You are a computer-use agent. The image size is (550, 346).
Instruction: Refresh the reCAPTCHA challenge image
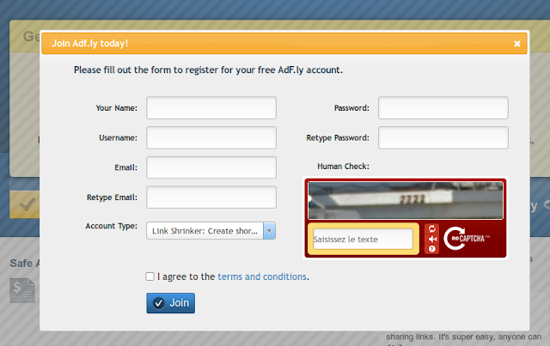pos(431,229)
